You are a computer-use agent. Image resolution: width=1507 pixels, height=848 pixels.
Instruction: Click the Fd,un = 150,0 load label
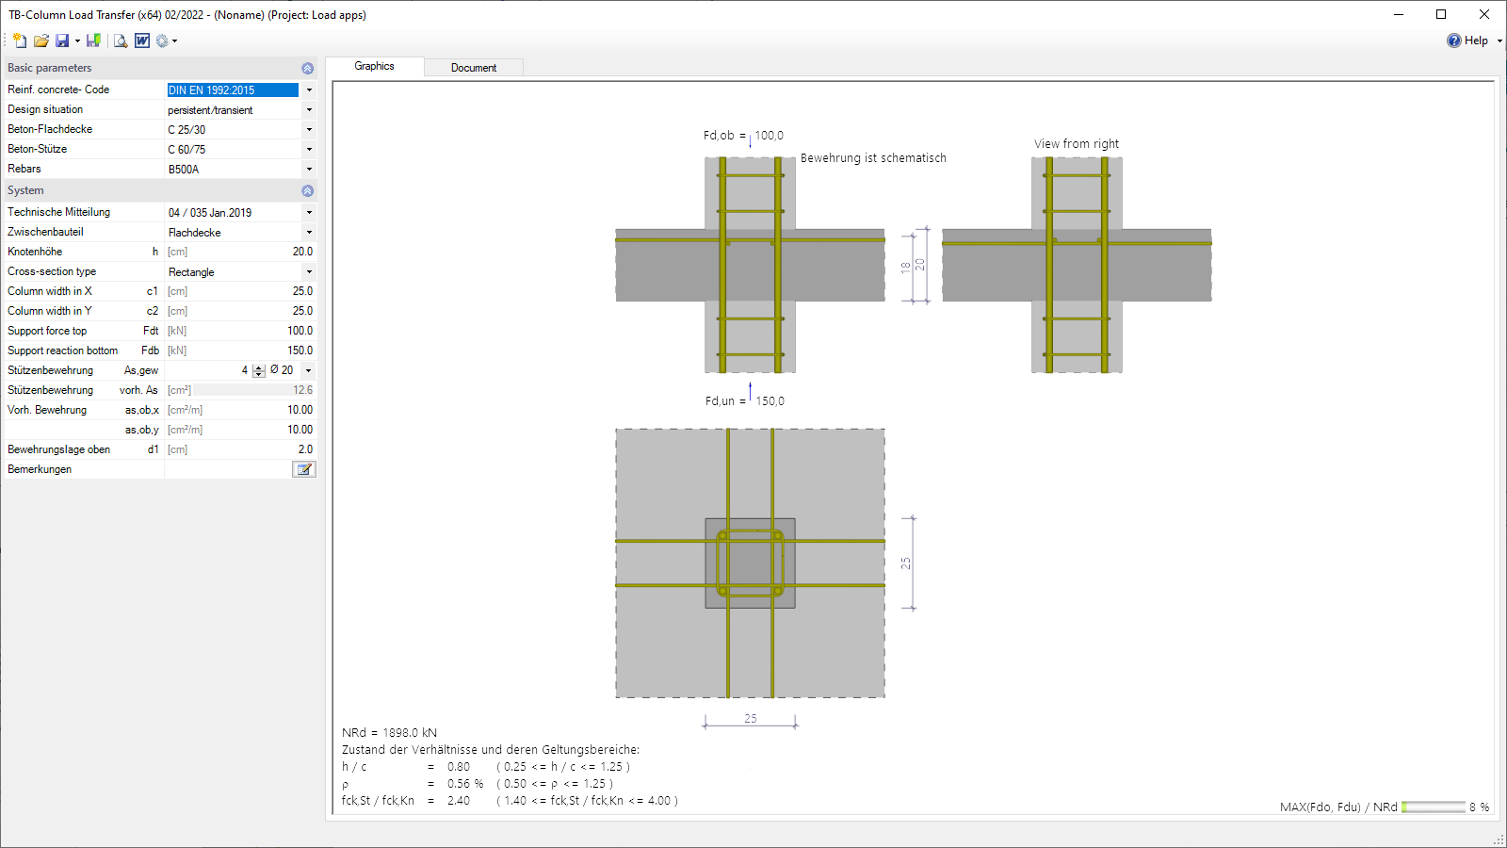coord(745,400)
